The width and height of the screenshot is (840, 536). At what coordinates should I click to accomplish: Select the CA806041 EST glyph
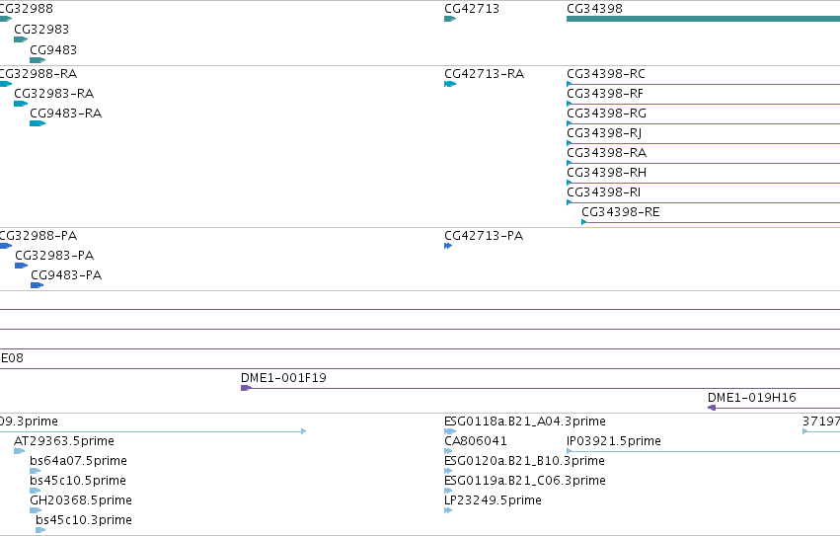coord(448,451)
